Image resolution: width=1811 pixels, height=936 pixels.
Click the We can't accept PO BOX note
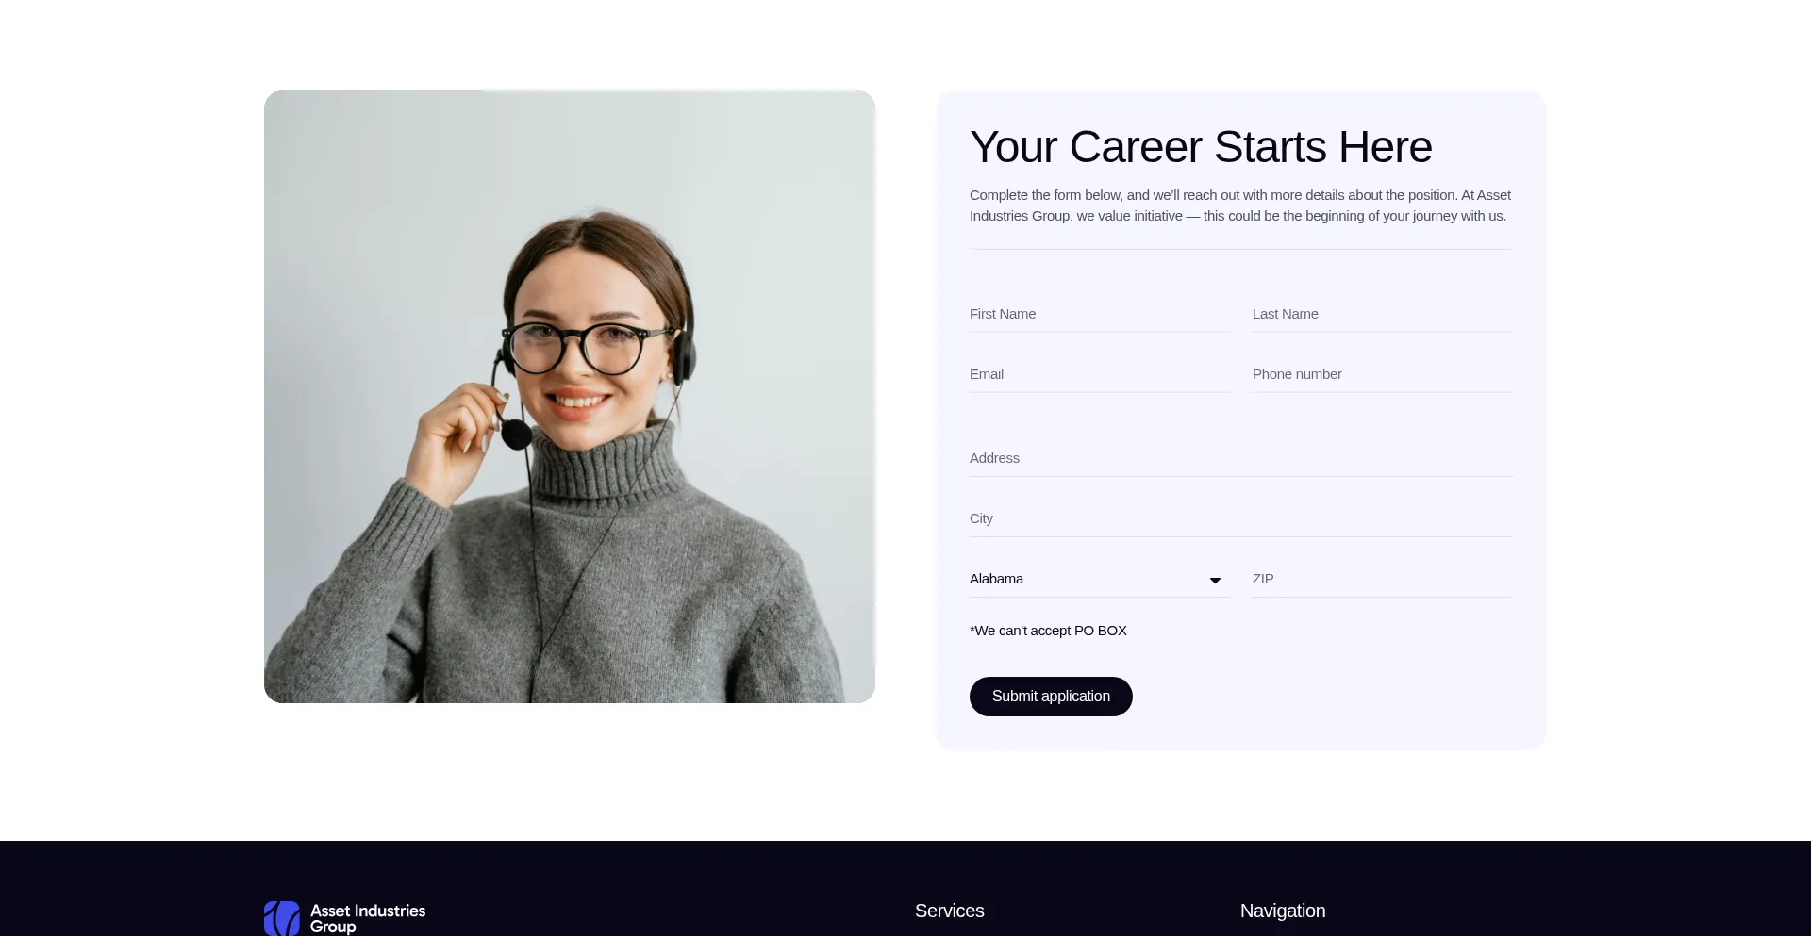click(1048, 631)
